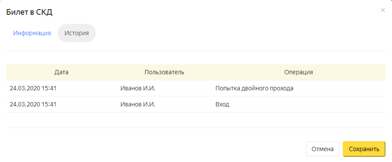
Task: Click the Дата column header
Action: (x=61, y=72)
